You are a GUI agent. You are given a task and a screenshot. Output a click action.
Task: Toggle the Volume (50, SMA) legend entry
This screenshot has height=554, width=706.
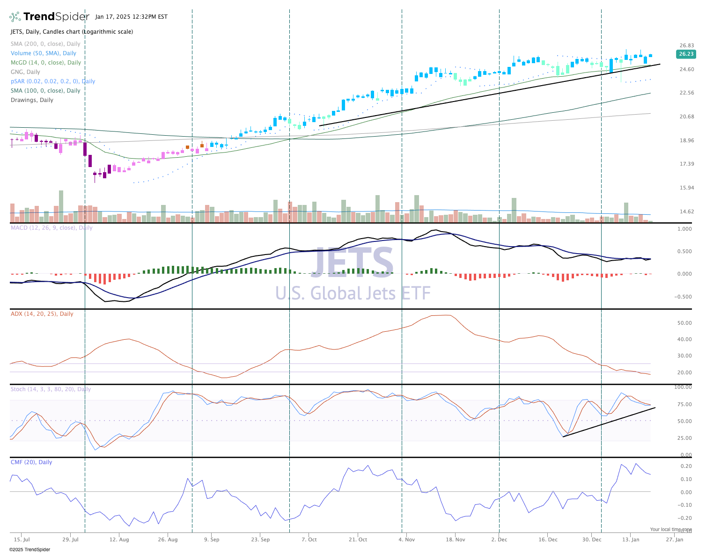(x=43, y=53)
